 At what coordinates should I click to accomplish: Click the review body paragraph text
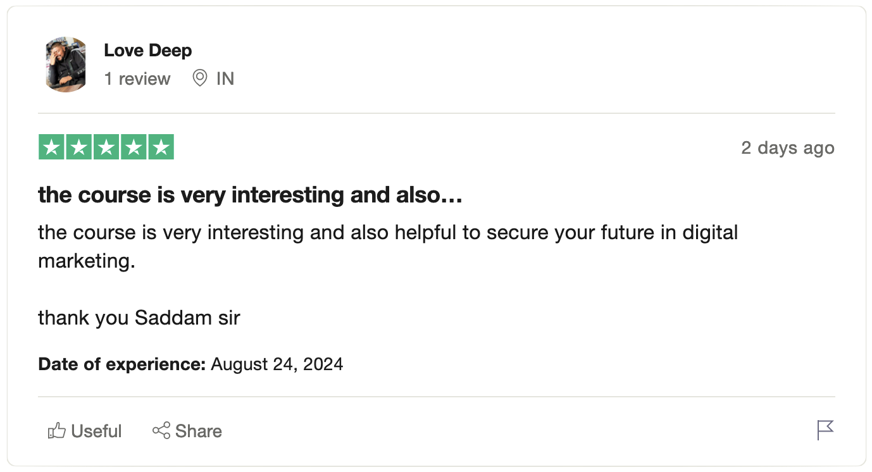(388, 246)
